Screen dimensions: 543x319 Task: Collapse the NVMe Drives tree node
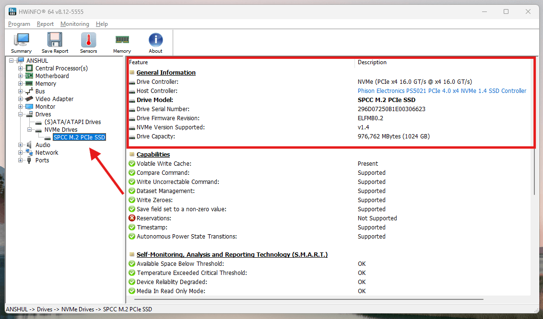(x=30, y=130)
